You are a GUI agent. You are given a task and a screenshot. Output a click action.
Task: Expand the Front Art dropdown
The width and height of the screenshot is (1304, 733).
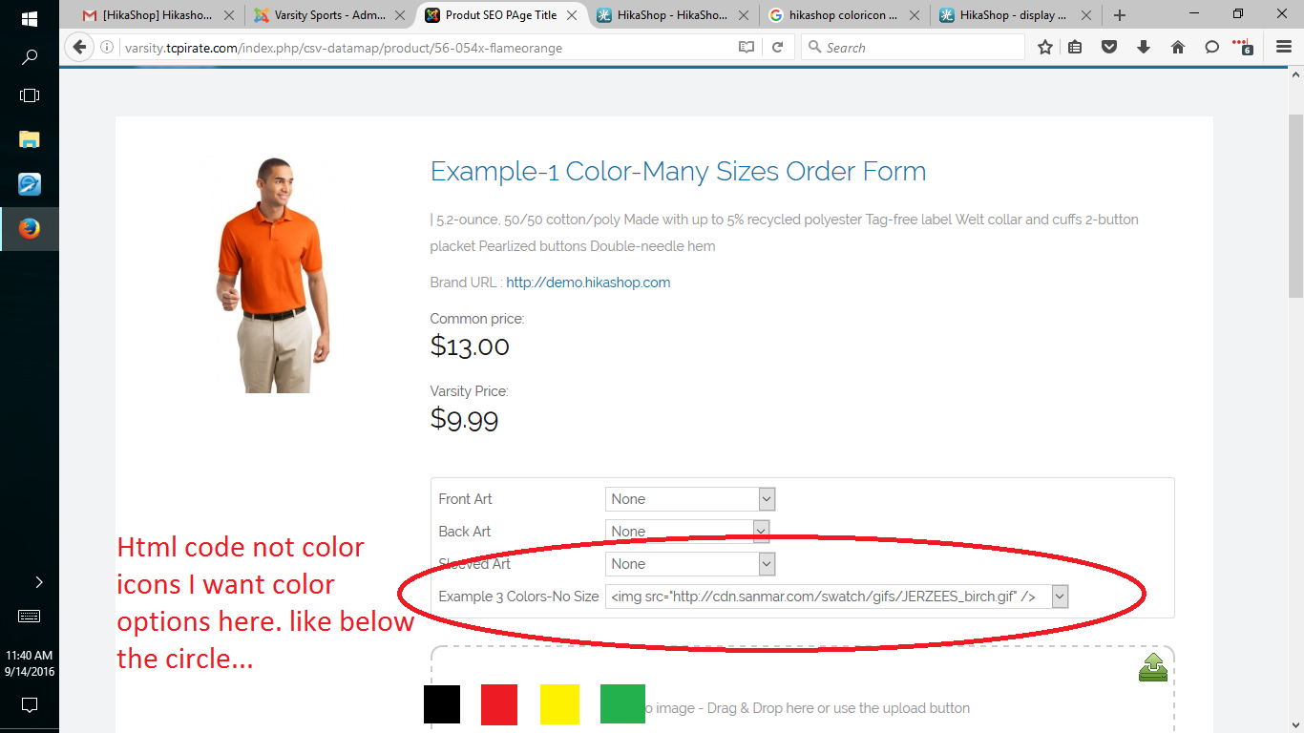click(x=766, y=499)
